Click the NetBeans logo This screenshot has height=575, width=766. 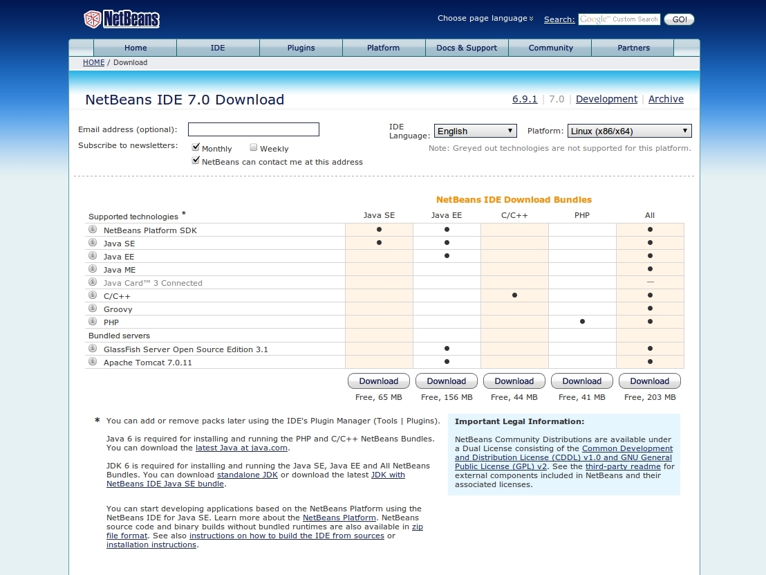click(x=122, y=19)
